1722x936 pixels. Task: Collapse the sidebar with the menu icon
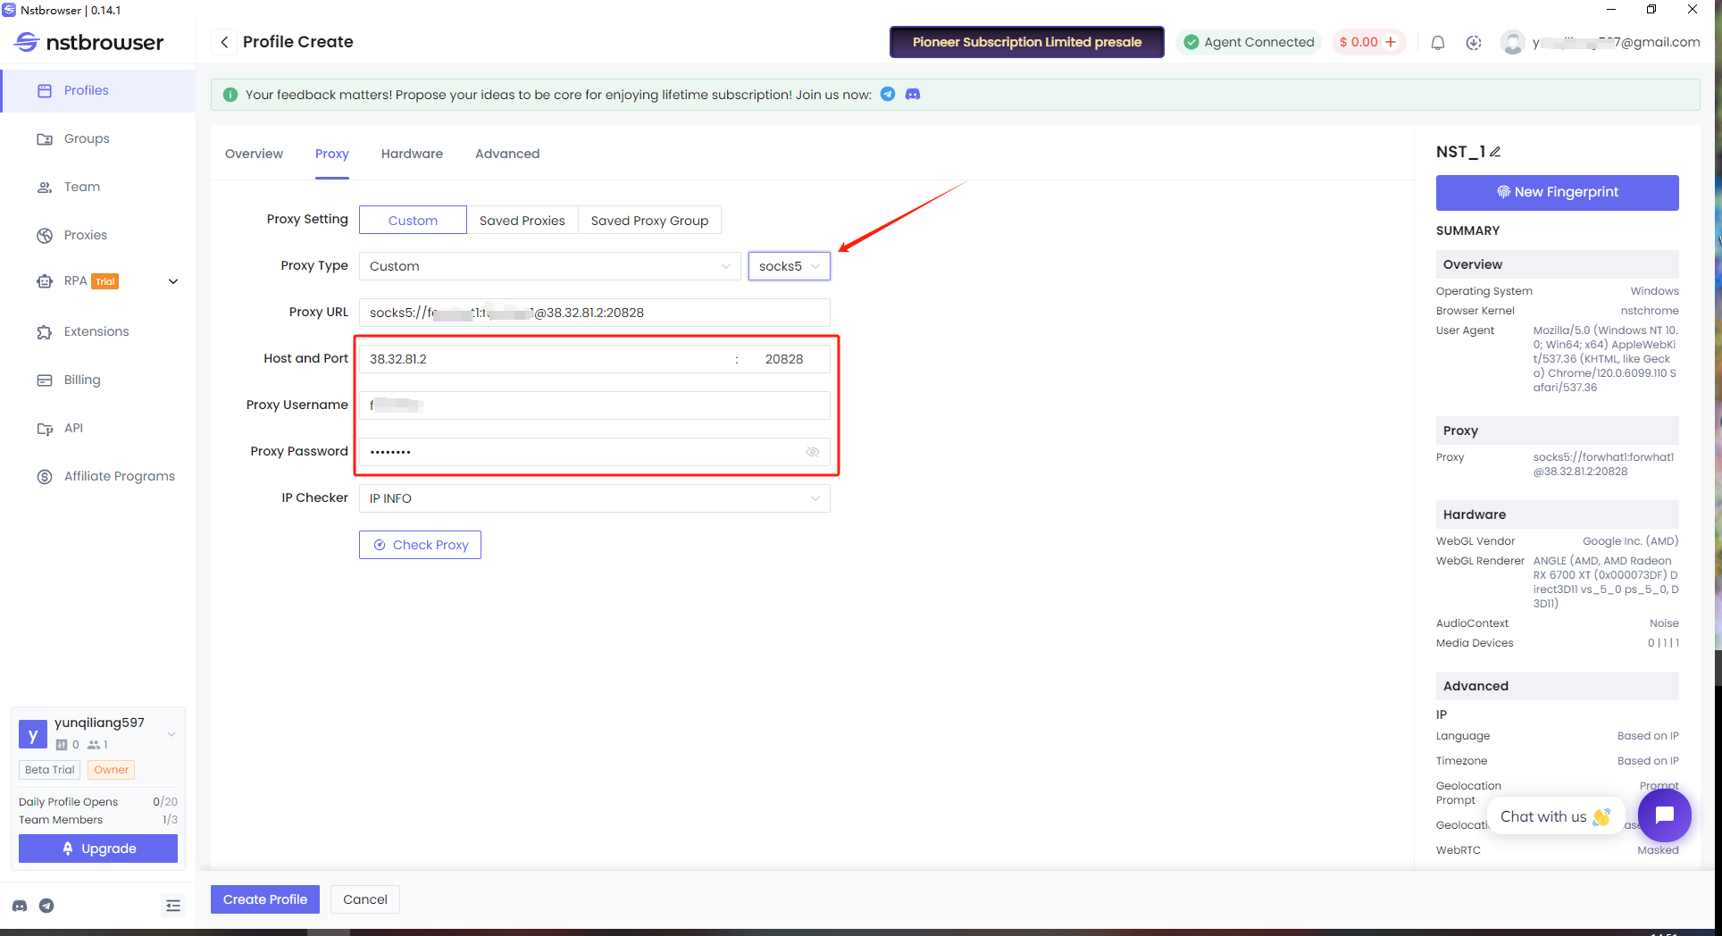(173, 906)
